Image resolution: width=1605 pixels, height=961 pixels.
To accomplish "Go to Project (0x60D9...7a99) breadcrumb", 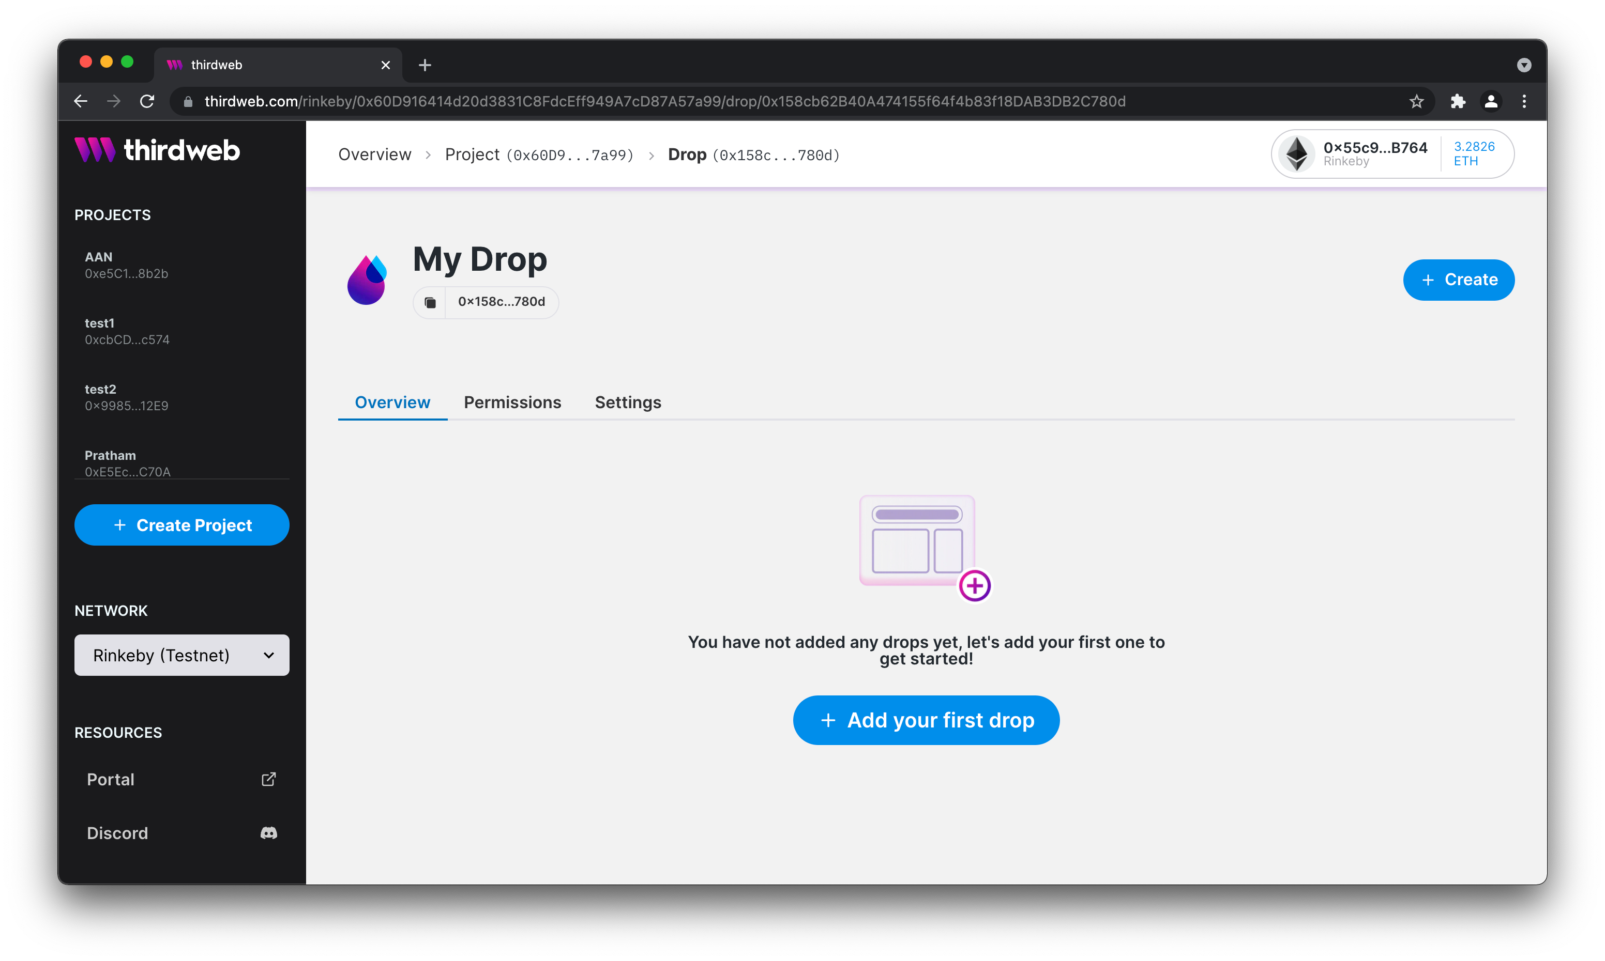I will point(539,155).
